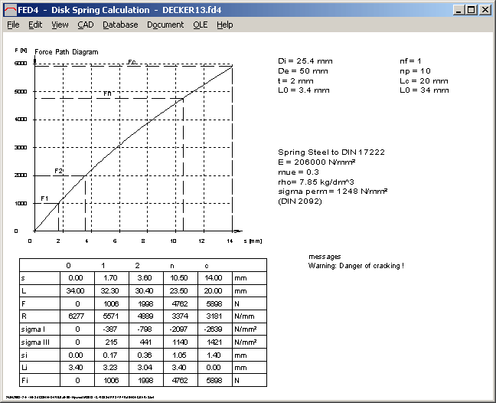Click the F1 label on the diagram
This screenshot has width=496, height=403.
(x=44, y=198)
